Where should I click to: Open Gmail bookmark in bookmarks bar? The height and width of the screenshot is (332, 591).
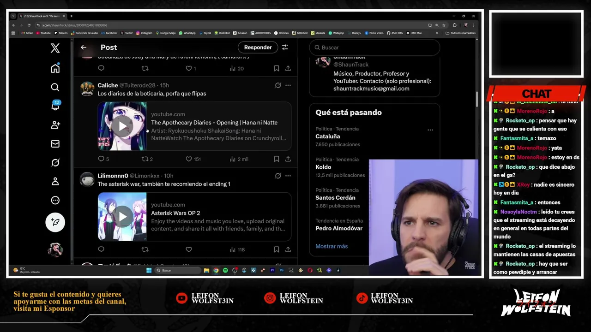[x=26, y=33]
